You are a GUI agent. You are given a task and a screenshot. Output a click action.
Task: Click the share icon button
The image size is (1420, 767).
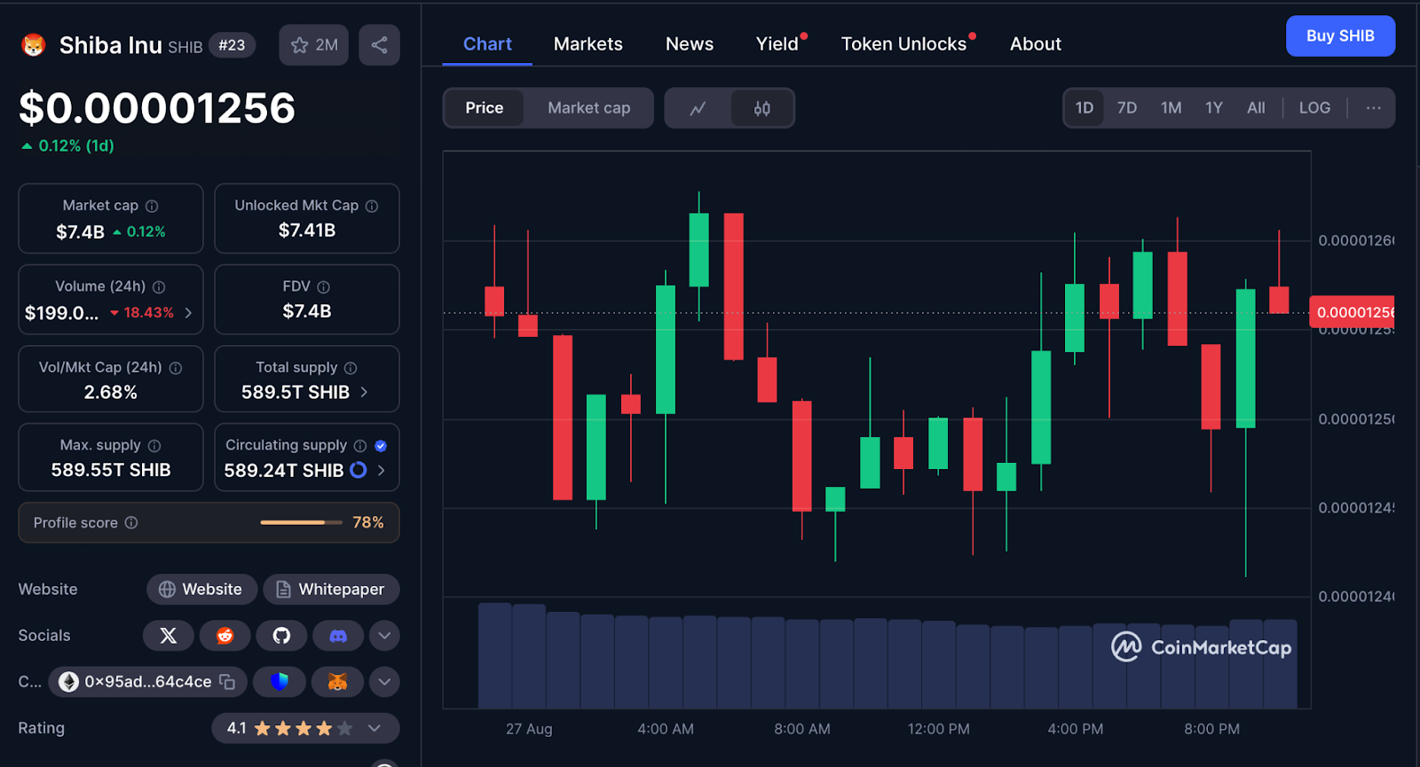(379, 45)
